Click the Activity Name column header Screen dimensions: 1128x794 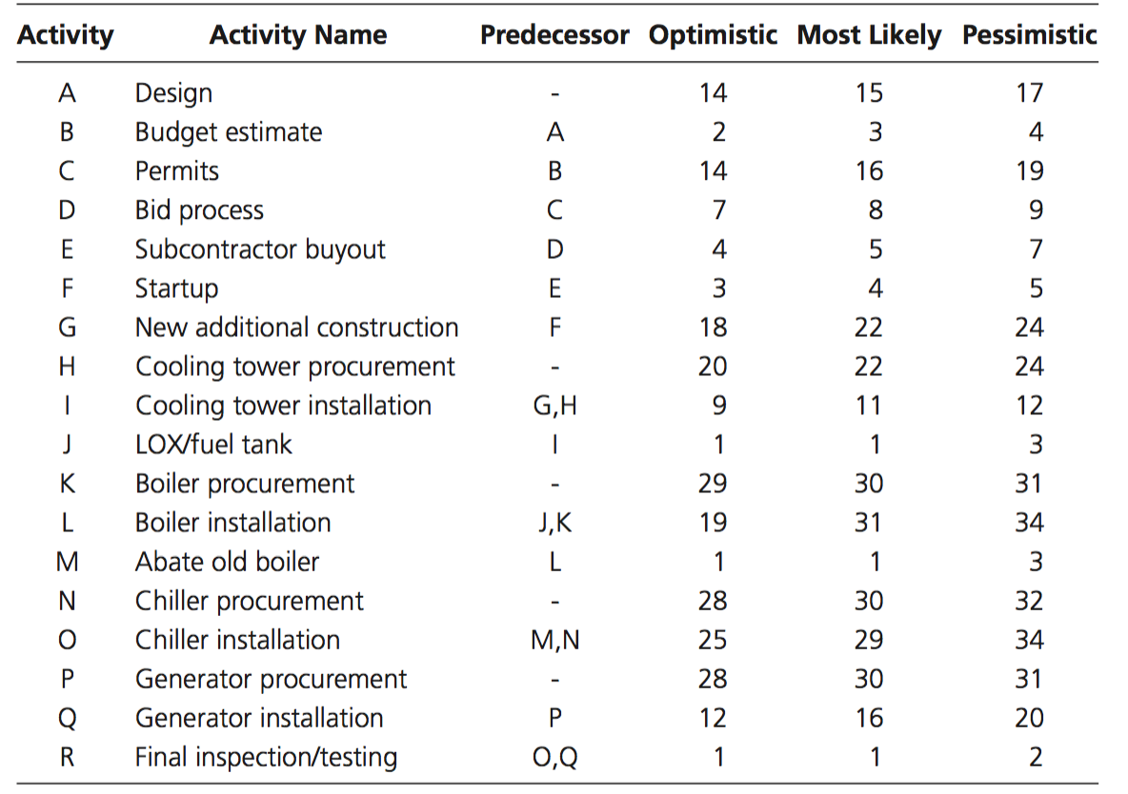pos(297,36)
